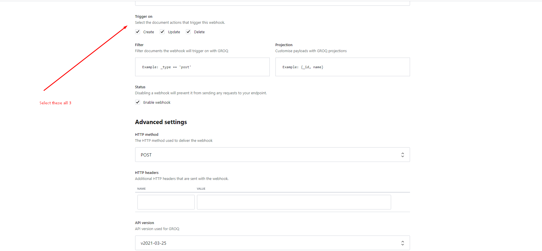This screenshot has width=542, height=251.
Task: Click the top partially visible input field
Action: click(x=272, y=3)
